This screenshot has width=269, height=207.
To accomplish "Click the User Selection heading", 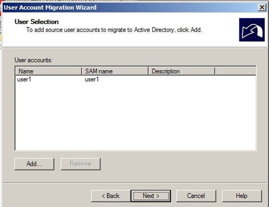I will (x=36, y=22).
